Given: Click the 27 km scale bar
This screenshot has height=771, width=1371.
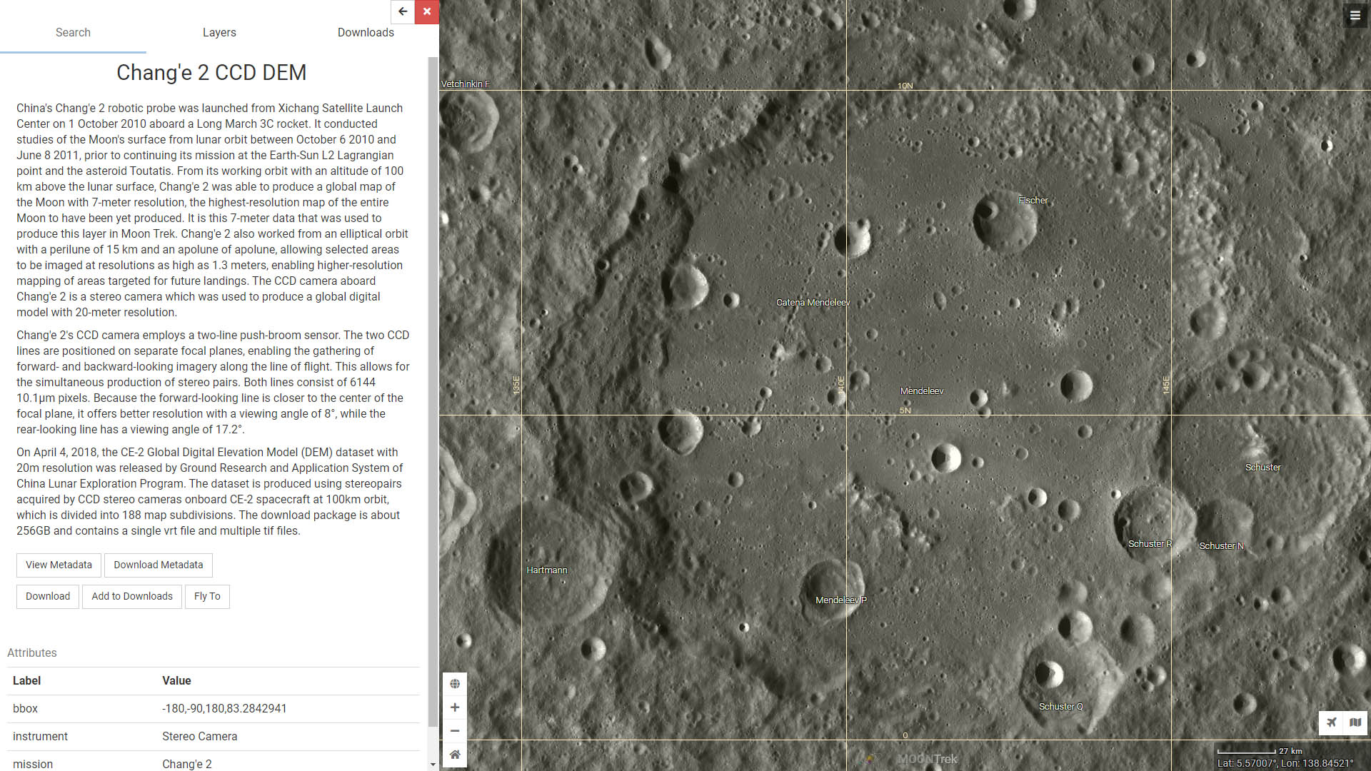Looking at the screenshot, I should click(1260, 751).
